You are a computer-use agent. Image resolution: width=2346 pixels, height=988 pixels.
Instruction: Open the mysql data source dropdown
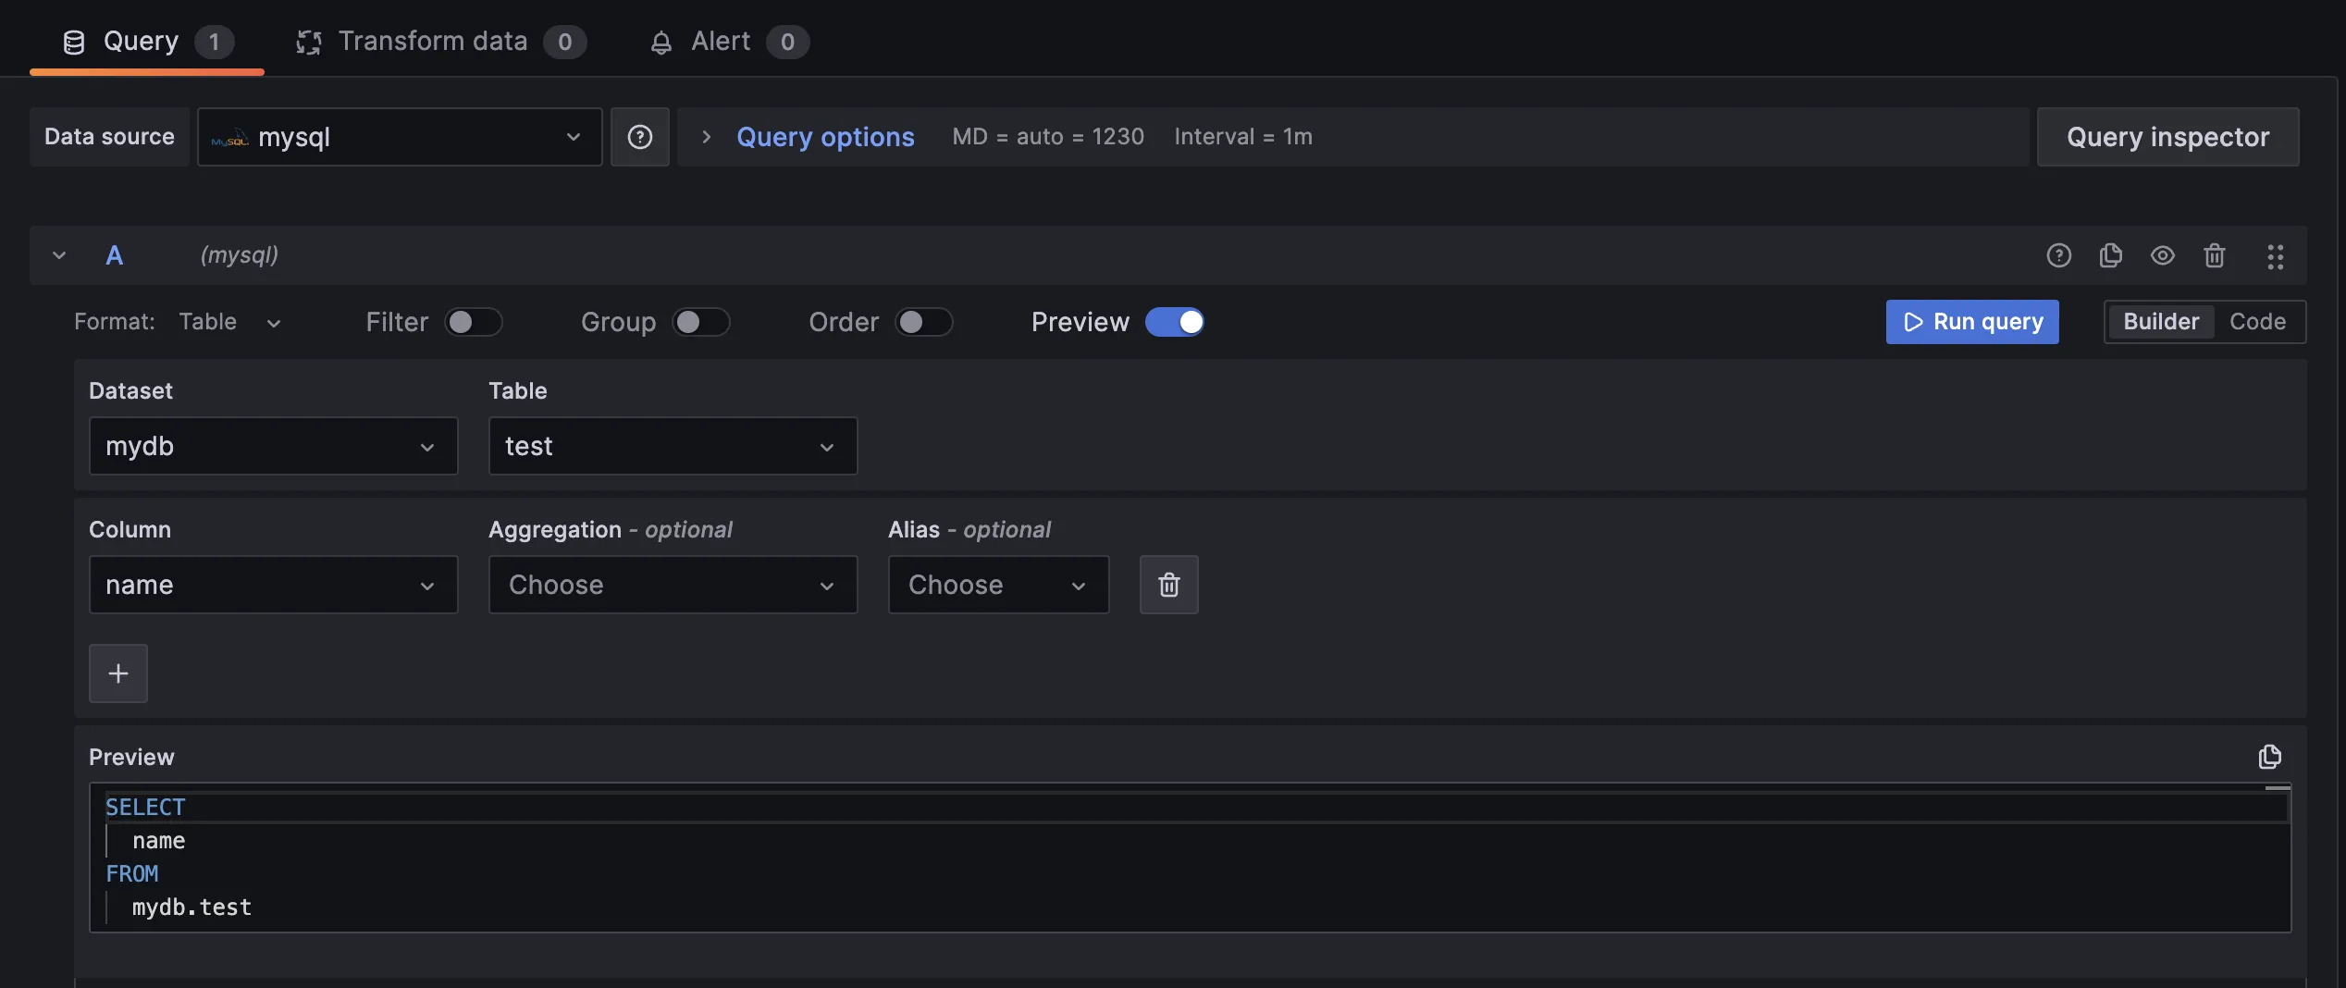tap(400, 137)
